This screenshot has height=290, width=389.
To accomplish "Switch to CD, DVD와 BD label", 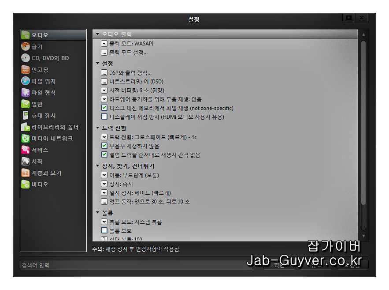I will [x=50, y=58].
